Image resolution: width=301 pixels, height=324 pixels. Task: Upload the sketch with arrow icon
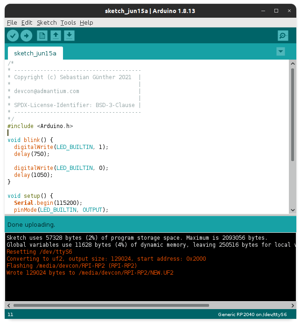(26, 35)
